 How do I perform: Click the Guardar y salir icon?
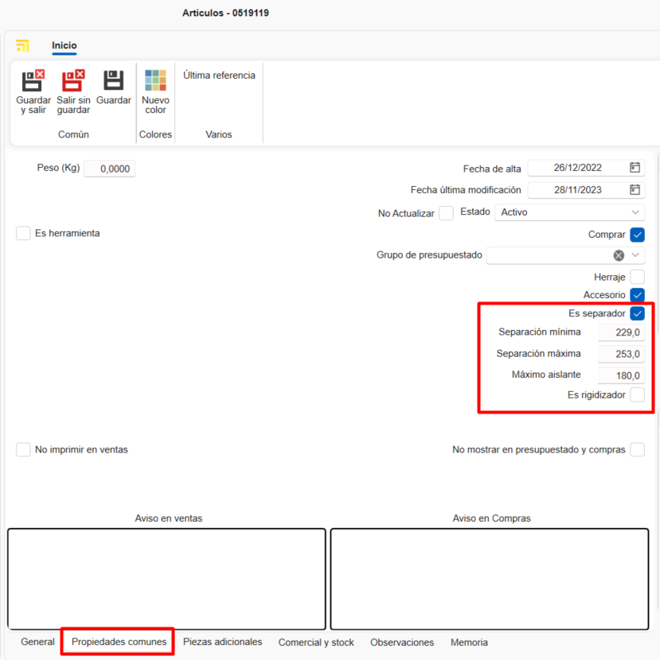coord(33,81)
